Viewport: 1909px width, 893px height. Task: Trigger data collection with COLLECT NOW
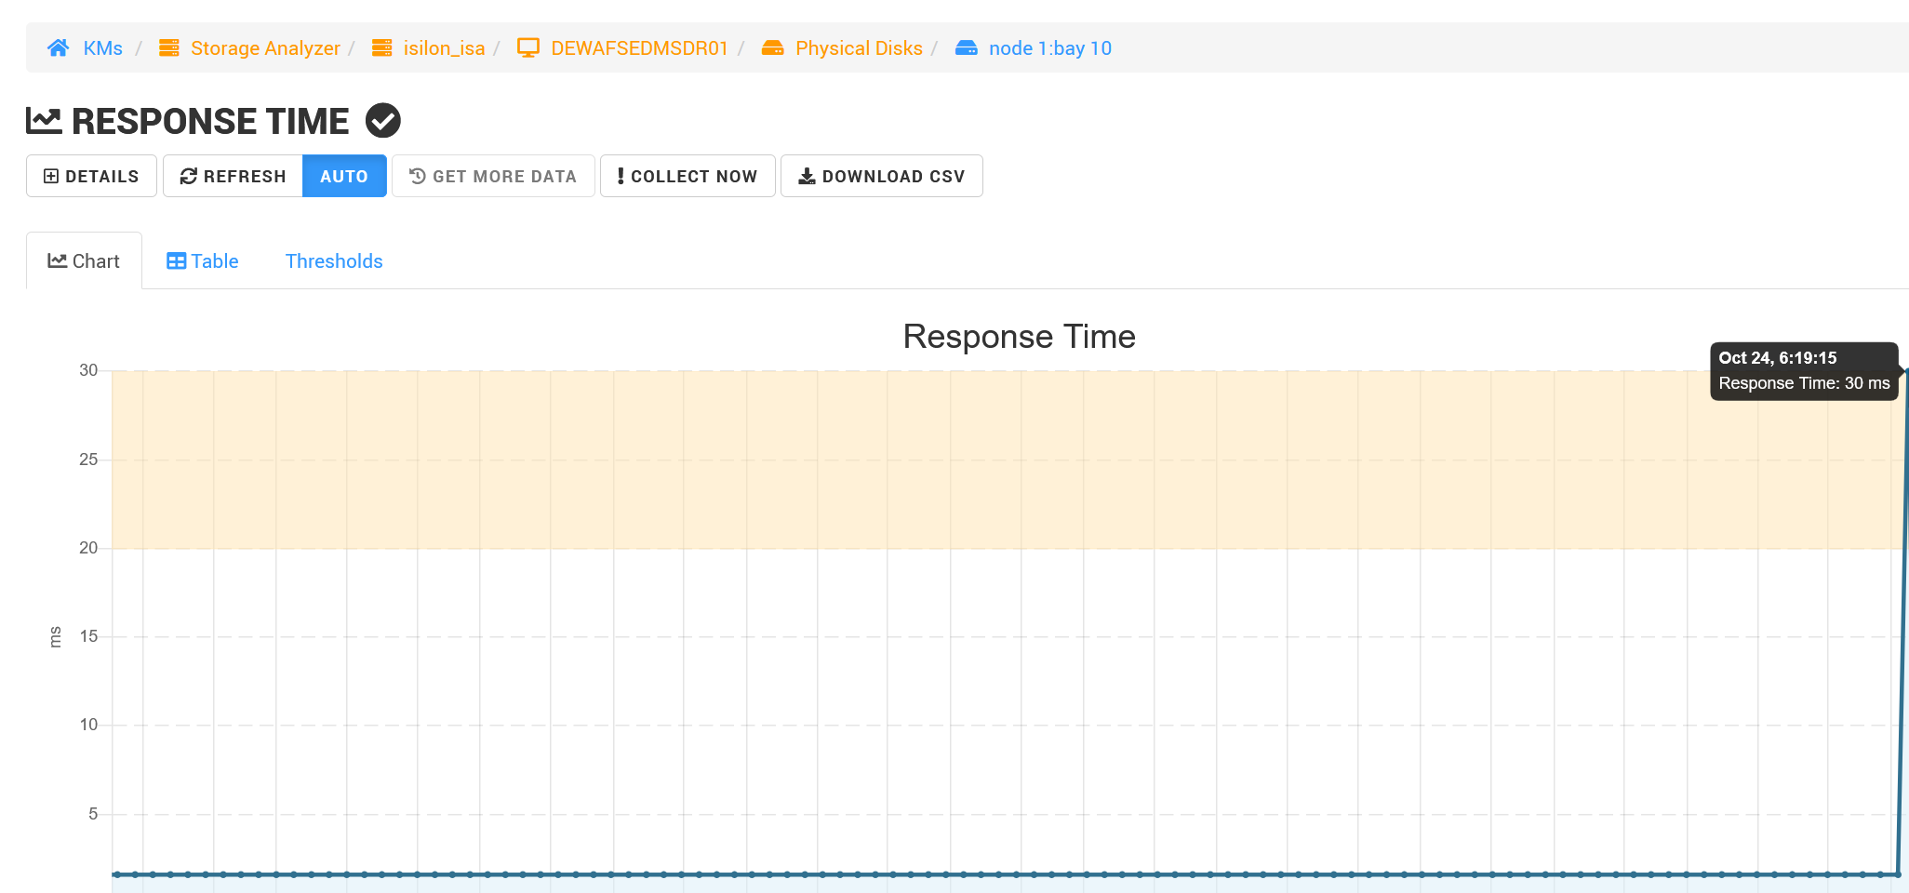(x=688, y=175)
